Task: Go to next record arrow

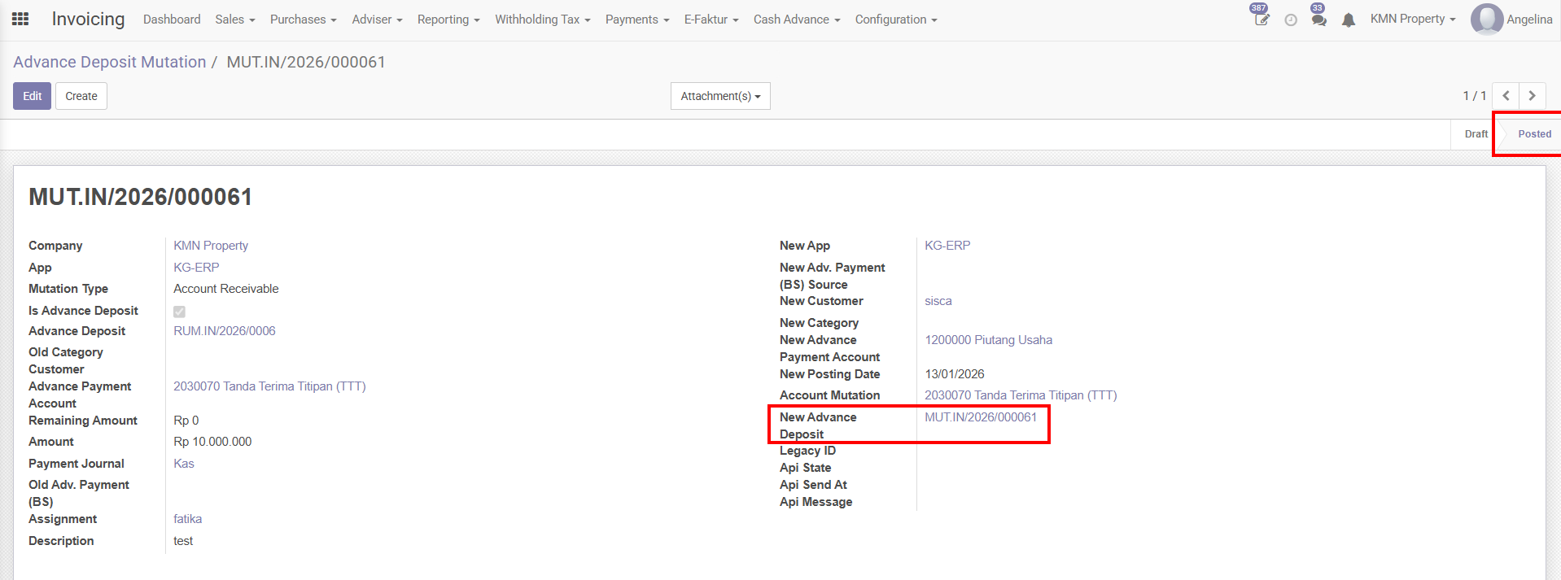Action: coord(1532,96)
